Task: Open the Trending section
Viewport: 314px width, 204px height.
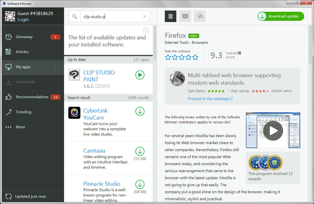Action: 33,112
